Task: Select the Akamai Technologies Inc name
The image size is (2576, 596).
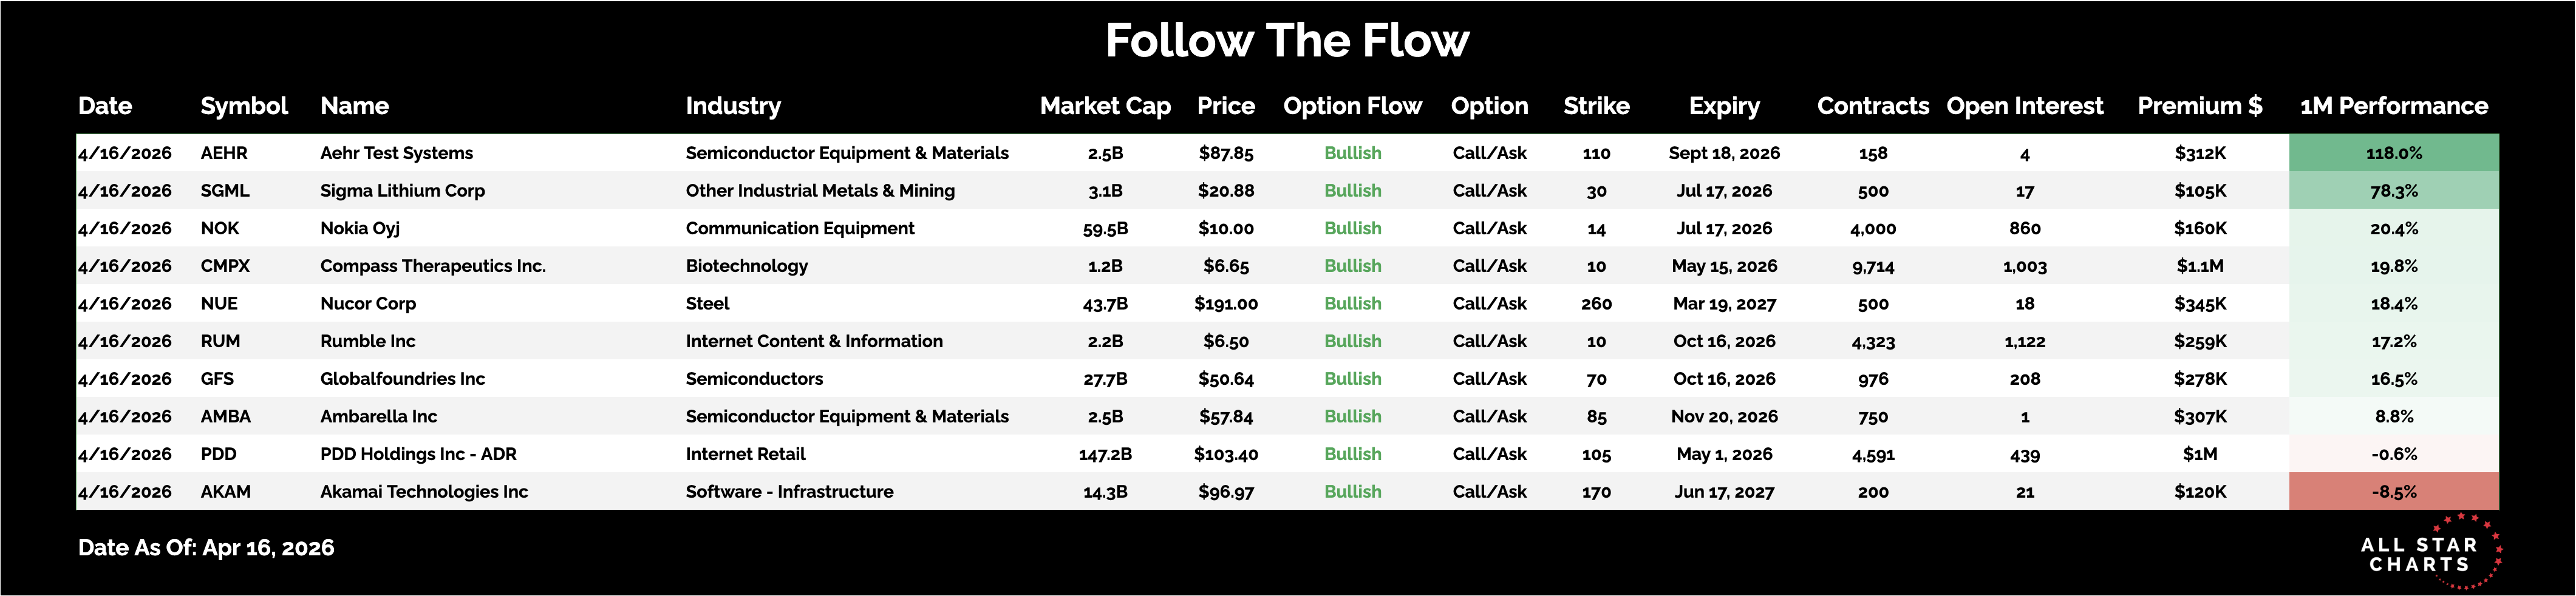Action: pos(424,492)
